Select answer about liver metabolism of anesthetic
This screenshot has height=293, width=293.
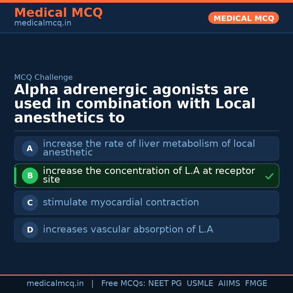(149, 148)
